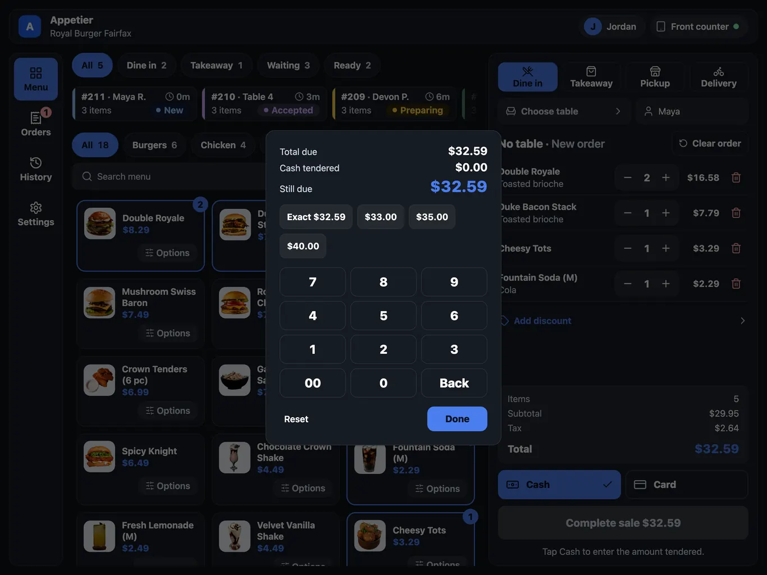
Task: Tap the Back key on keypad
Action: (454, 383)
